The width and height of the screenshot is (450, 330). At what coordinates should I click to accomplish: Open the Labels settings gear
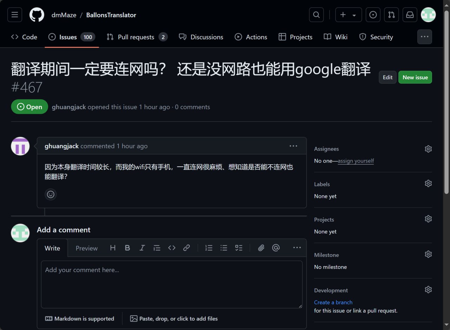point(428,183)
